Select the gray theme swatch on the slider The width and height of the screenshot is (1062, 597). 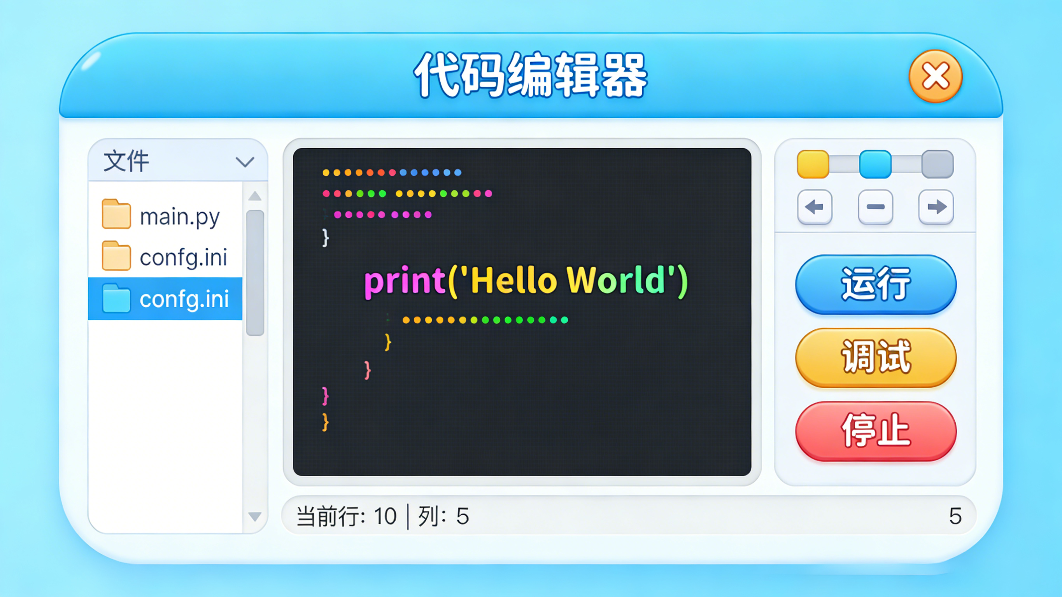click(x=938, y=165)
